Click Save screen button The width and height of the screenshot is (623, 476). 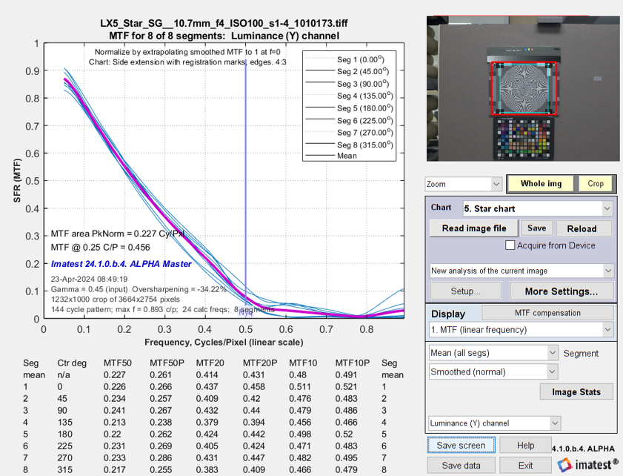pyautogui.click(x=461, y=446)
